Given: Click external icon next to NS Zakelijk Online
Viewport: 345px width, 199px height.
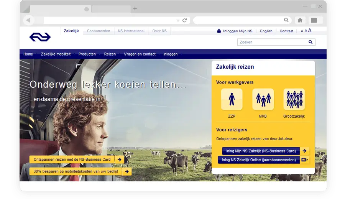Looking at the screenshot, I should click(304, 160).
